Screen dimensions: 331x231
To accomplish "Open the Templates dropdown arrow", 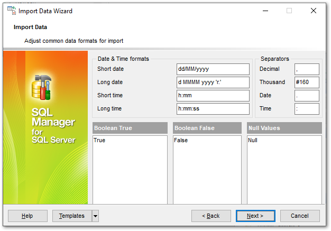I will coord(95,216).
